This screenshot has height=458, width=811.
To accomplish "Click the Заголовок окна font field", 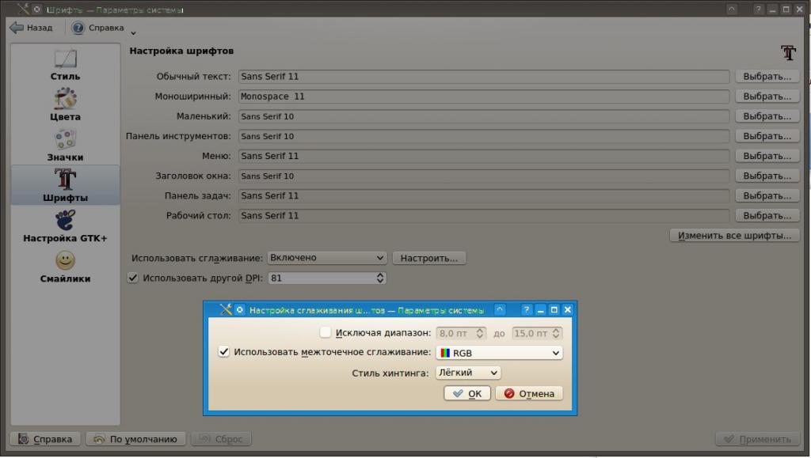I will (x=484, y=176).
